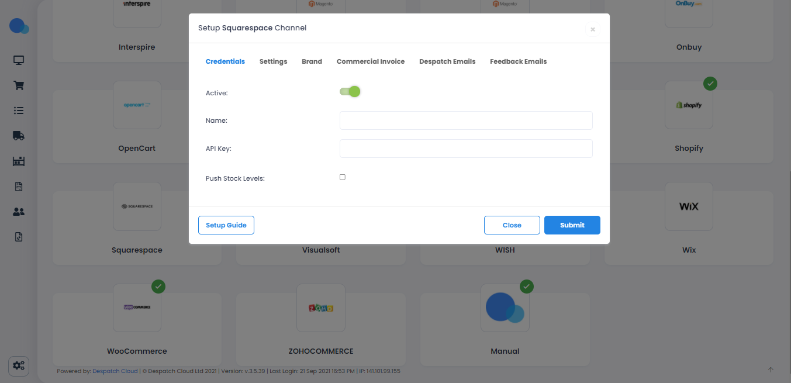Dismiss dialog with the X button
This screenshot has width=791, height=383.
(x=592, y=29)
